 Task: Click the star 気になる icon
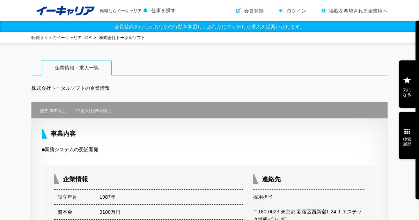[x=407, y=80]
